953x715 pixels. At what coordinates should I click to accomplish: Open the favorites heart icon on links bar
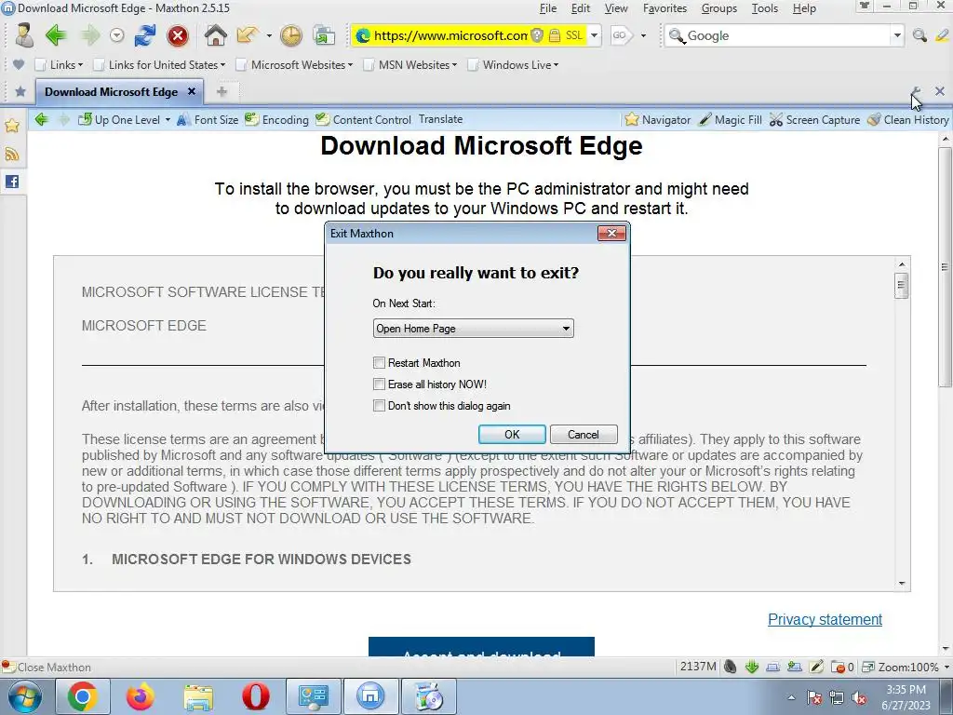pyautogui.click(x=19, y=64)
